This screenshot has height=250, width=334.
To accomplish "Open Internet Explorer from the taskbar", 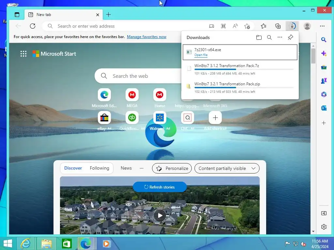I will 25,243.
